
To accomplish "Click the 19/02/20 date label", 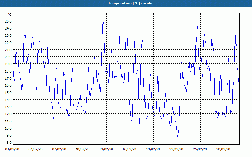I will tap(153, 149).
